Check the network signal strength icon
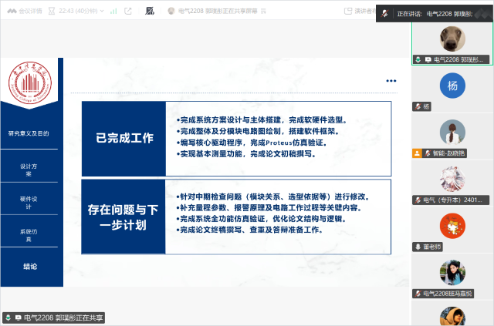This screenshot has width=494, height=326. pyautogui.click(x=113, y=12)
